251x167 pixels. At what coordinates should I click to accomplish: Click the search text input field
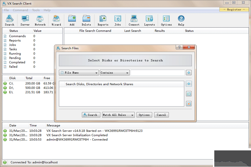(x=158, y=73)
